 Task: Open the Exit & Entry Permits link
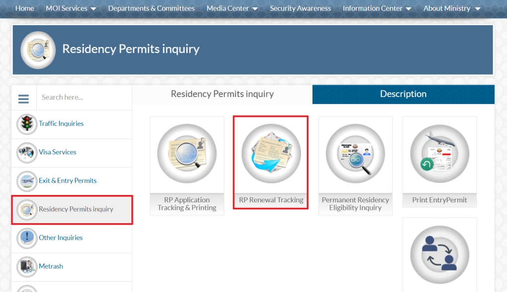(67, 181)
